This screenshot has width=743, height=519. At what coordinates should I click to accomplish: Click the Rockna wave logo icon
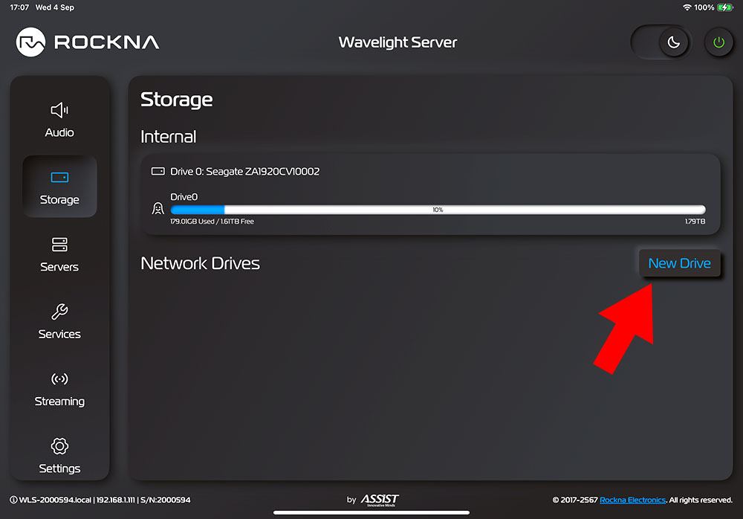coord(32,42)
